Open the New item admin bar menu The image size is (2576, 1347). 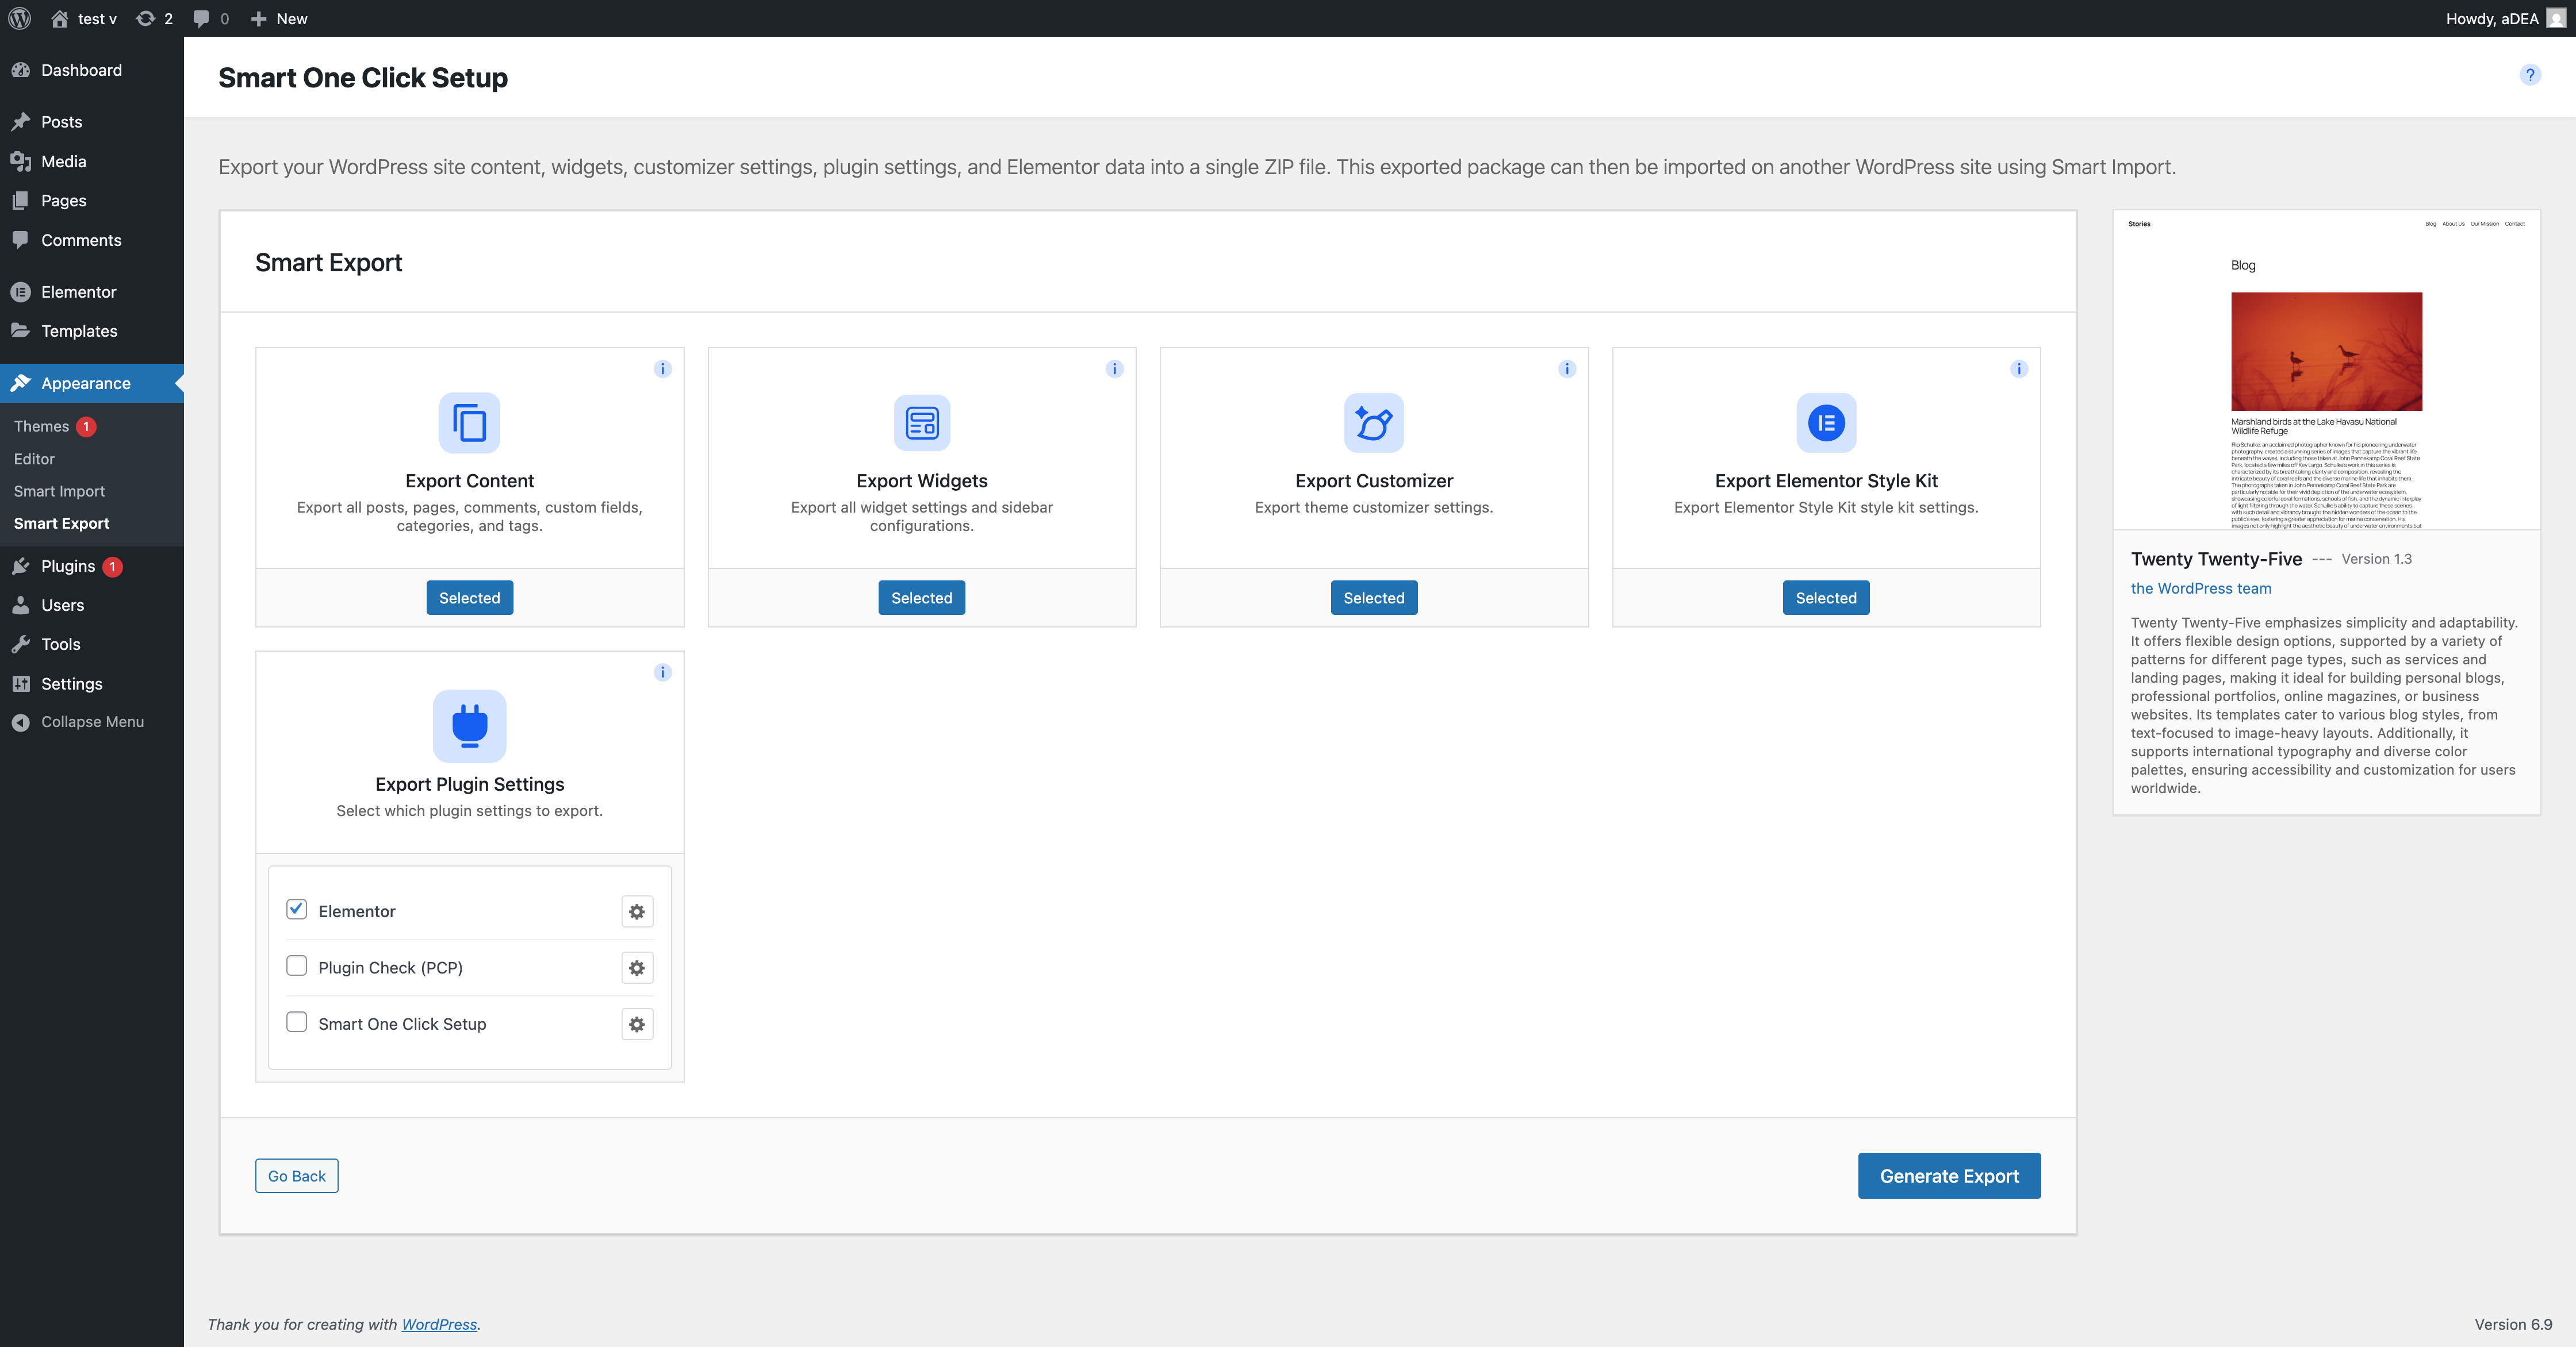pos(279,18)
